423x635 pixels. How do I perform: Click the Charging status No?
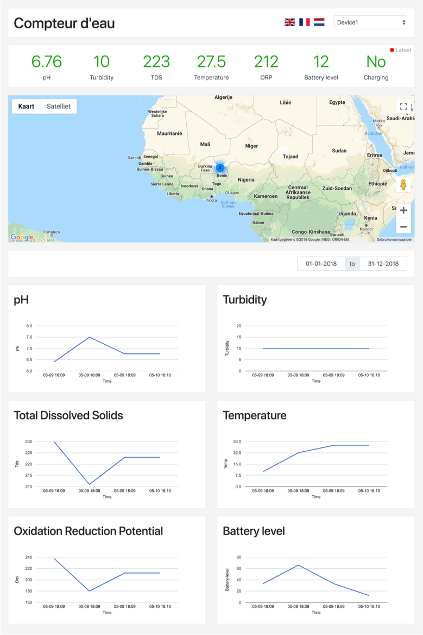pyautogui.click(x=376, y=61)
